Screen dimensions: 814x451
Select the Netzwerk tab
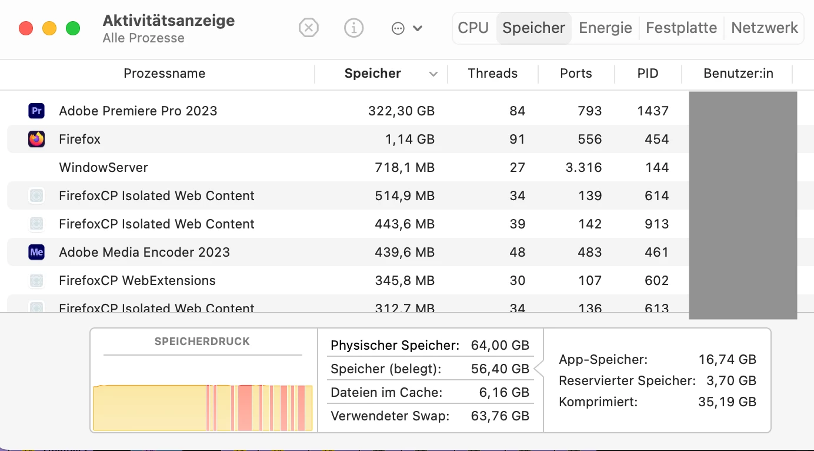coord(765,28)
